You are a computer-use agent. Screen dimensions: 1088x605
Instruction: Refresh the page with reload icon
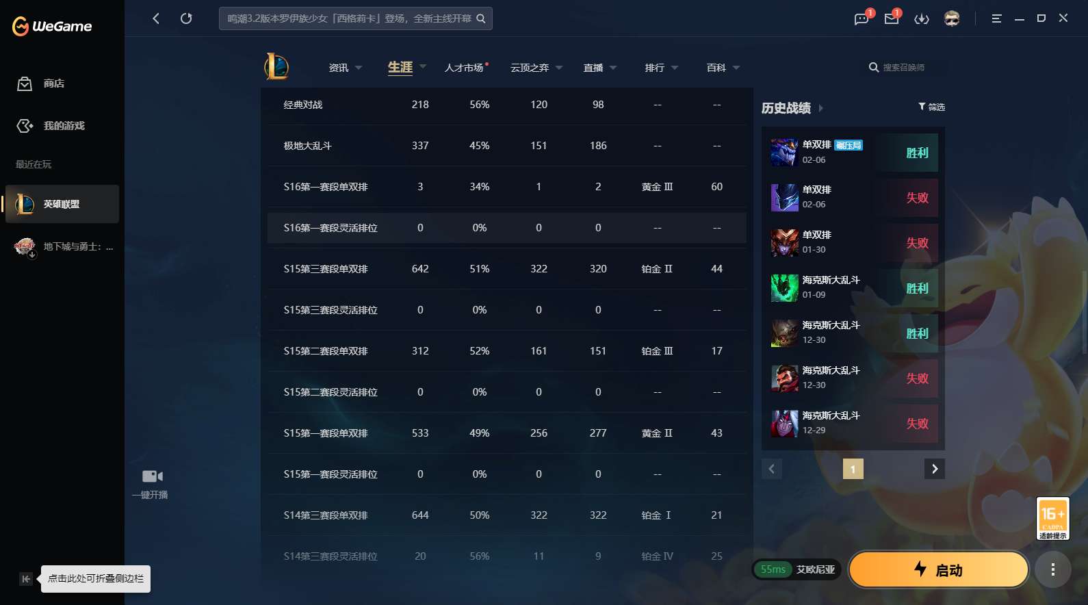pyautogui.click(x=186, y=18)
